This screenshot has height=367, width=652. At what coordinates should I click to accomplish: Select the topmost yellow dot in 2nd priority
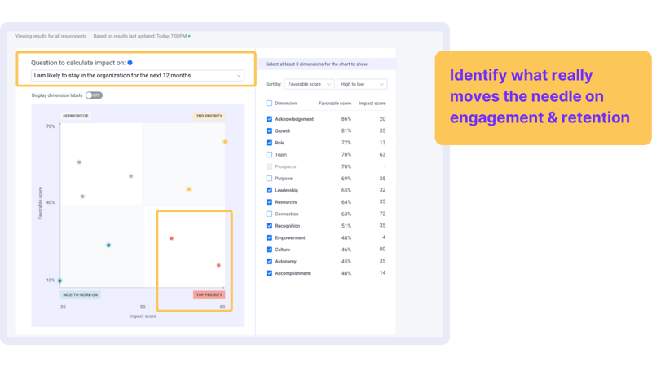[225, 142]
